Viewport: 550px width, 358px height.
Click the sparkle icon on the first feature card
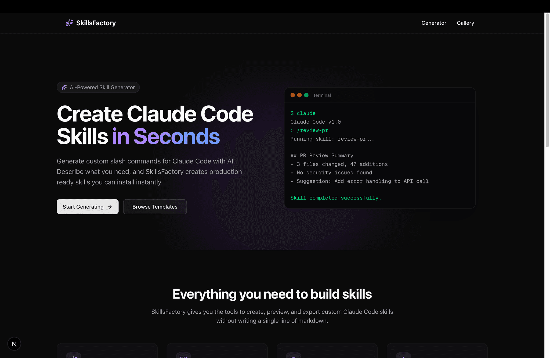(75, 357)
